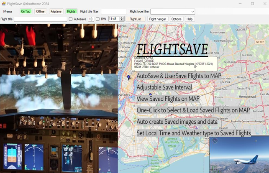269x173 pixels.
Task: Click the airplane thumbnail image
Action: coord(239,155)
